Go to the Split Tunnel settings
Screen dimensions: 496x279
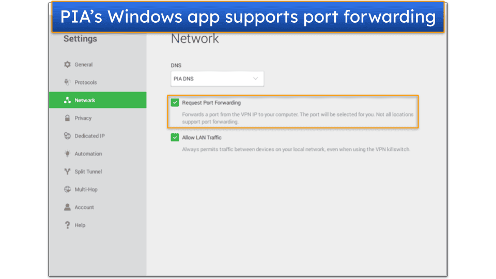(88, 172)
